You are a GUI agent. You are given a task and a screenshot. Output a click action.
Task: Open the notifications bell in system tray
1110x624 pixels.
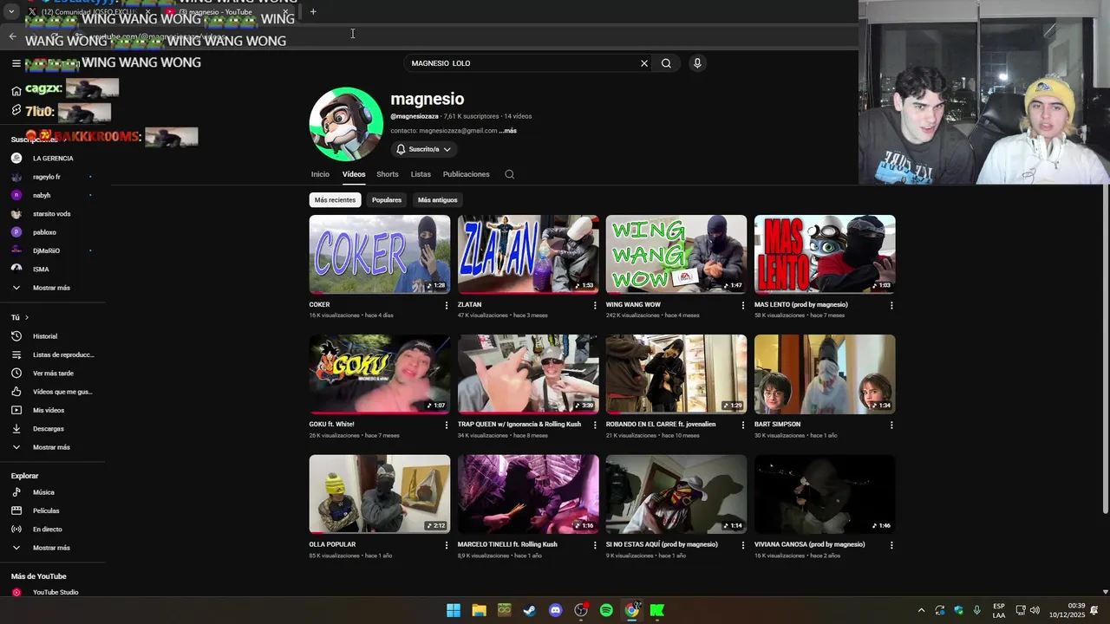coord(1094,610)
